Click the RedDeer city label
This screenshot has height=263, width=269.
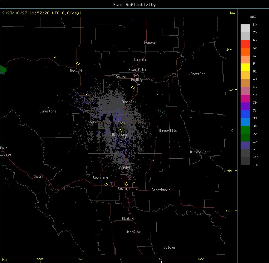[x=137, y=80]
